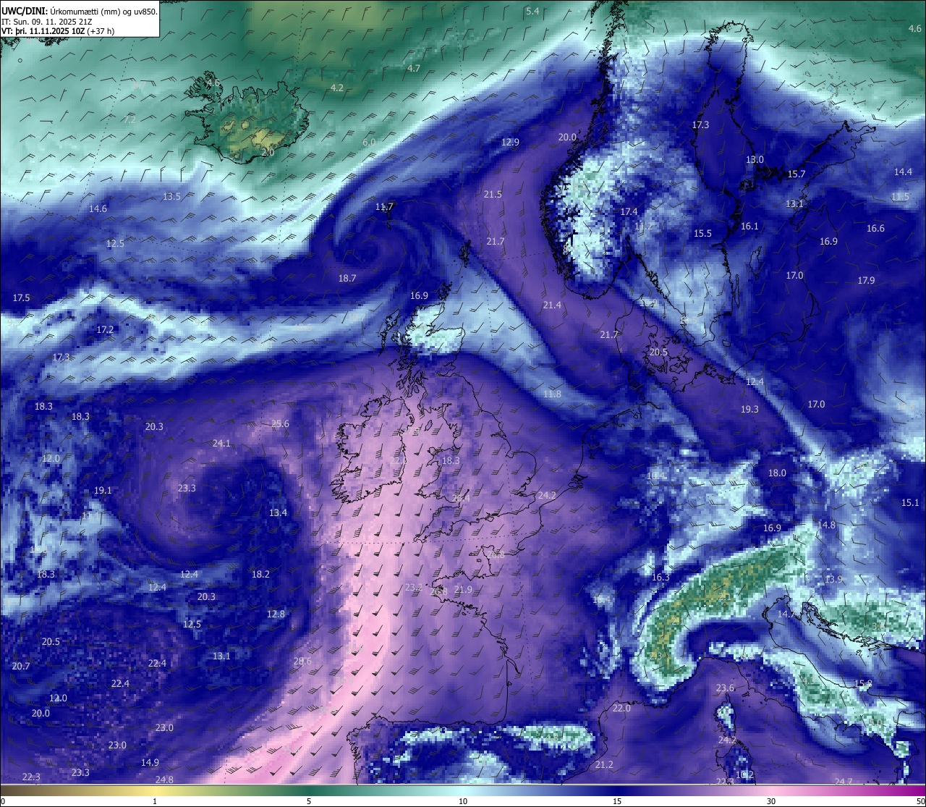Screen dimensions: 926x807
Task: Click the 15.1 value label
Action: 910,502
